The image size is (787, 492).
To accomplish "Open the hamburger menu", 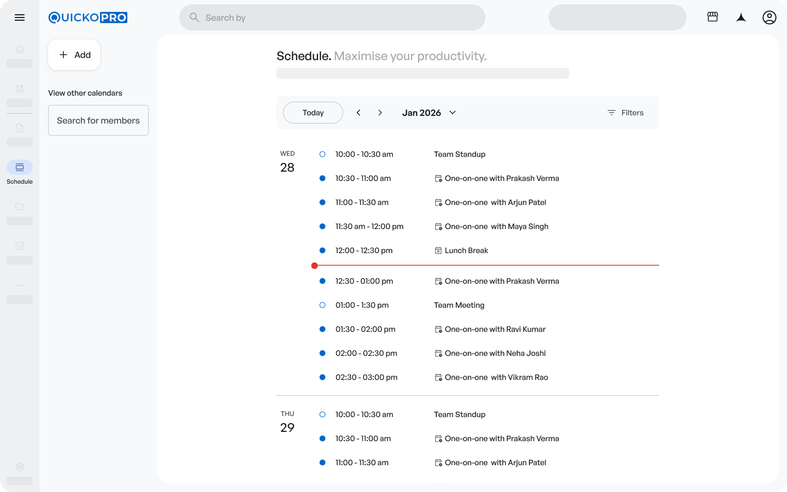I will coord(20,17).
